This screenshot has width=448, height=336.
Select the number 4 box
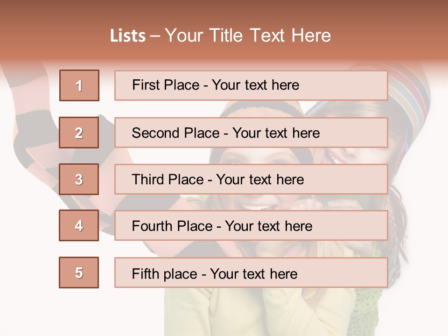79,225
